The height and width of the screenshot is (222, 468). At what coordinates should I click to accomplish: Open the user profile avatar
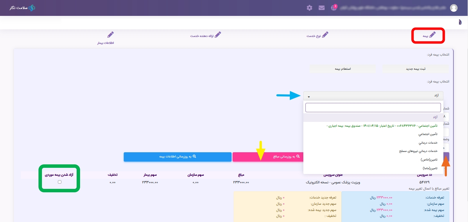click(453, 8)
